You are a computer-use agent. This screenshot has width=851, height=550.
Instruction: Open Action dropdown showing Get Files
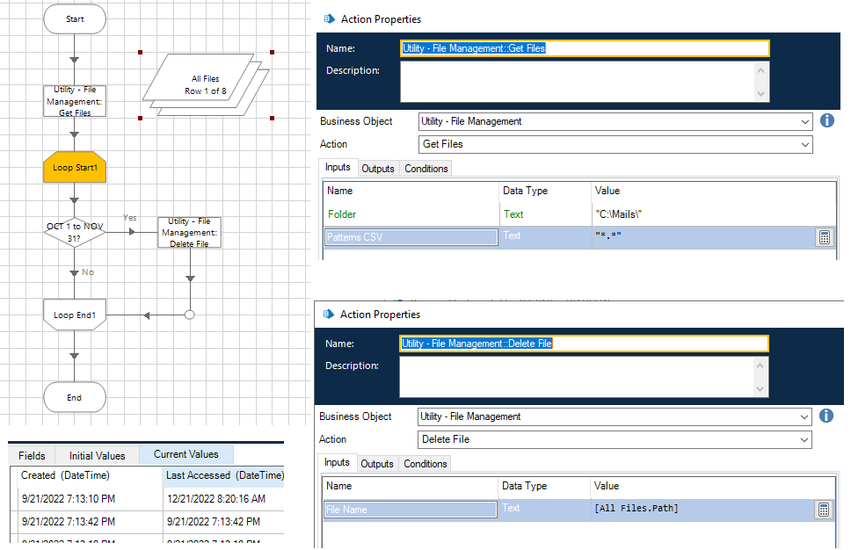tap(615, 144)
